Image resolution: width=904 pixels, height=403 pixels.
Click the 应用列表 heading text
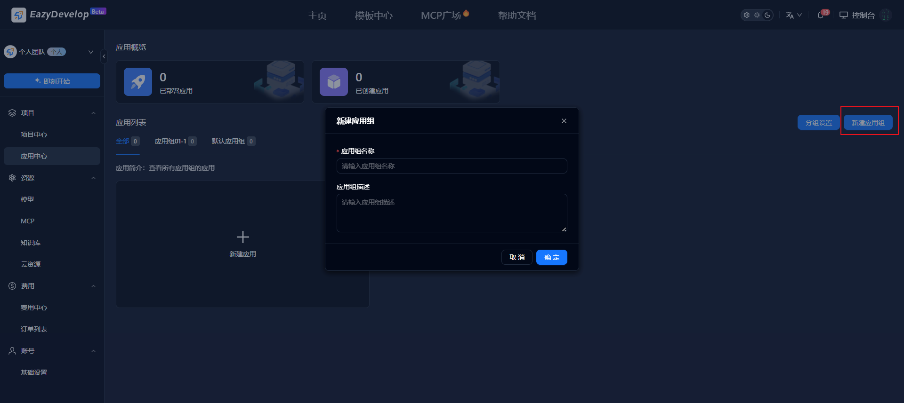point(131,122)
